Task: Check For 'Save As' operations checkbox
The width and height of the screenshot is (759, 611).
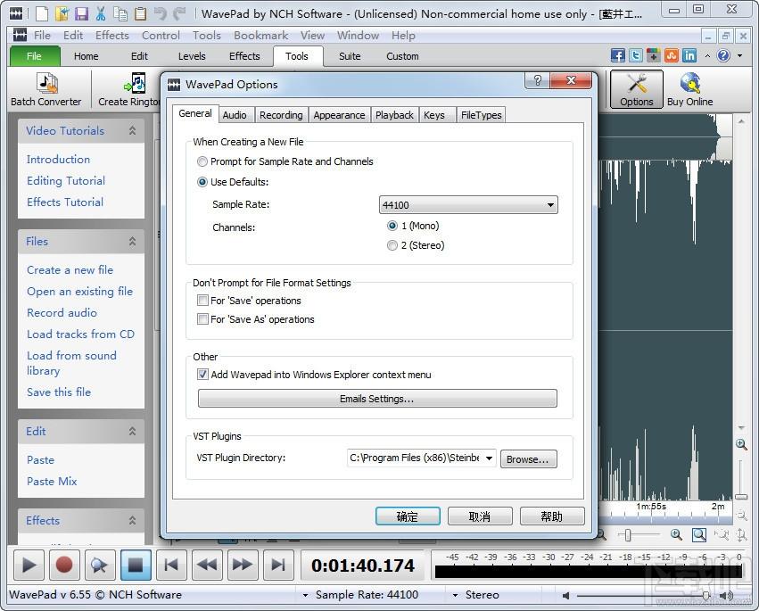Action: point(202,319)
